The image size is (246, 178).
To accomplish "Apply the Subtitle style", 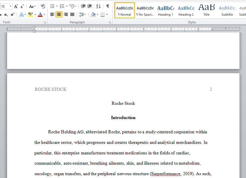I will click(227, 10).
